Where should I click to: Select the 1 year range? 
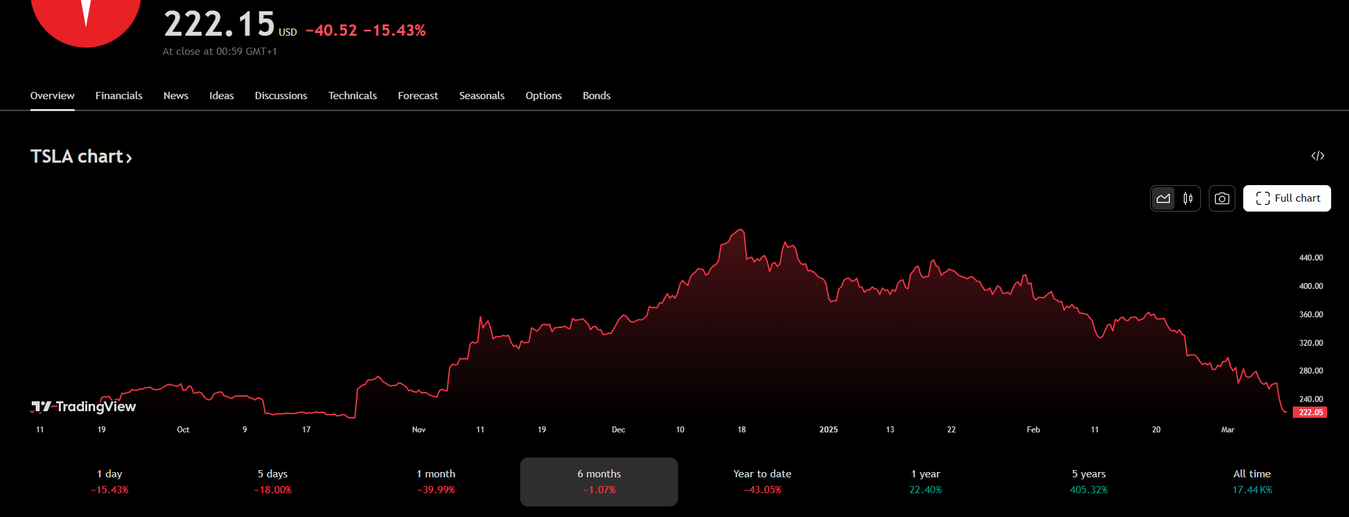[x=925, y=482]
